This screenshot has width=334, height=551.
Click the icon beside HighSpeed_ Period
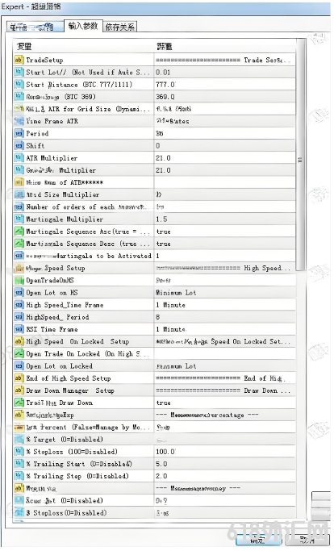pyautogui.click(x=19, y=317)
